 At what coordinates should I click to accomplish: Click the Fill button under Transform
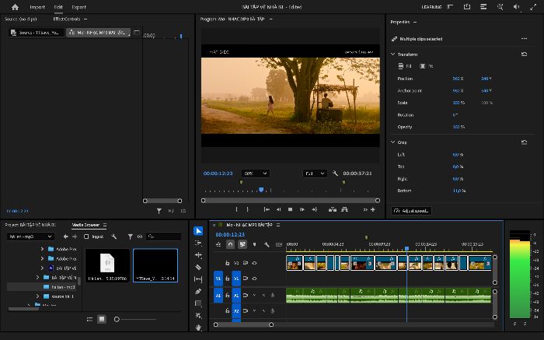pos(405,66)
